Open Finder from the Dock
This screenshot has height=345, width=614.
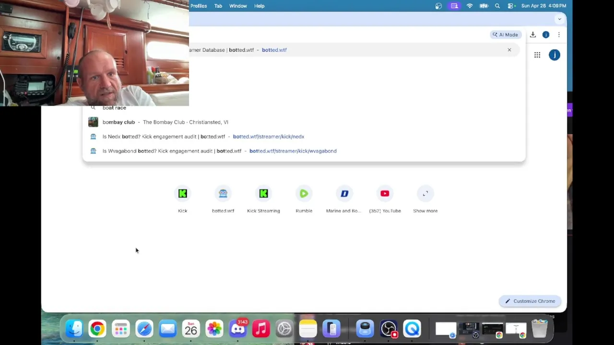click(x=74, y=329)
